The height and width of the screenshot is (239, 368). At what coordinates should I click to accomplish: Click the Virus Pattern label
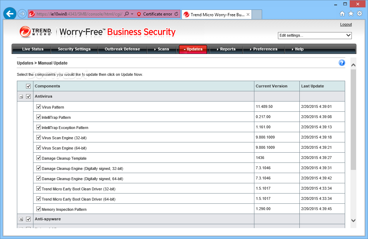(x=53, y=107)
